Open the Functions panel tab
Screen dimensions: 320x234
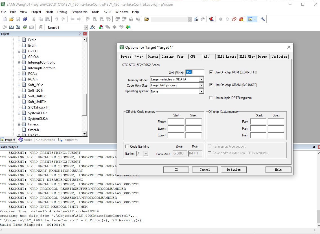[x=46, y=140]
